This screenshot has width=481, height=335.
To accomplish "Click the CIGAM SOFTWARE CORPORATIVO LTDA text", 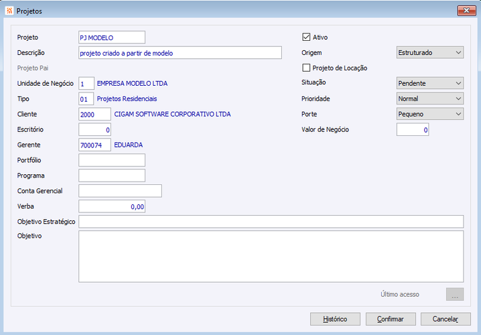I will [172, 114].
